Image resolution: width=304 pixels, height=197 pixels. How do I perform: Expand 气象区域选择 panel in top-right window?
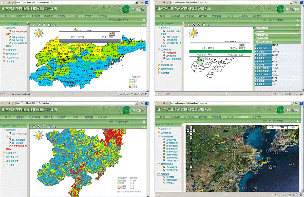tap(295, 28)
